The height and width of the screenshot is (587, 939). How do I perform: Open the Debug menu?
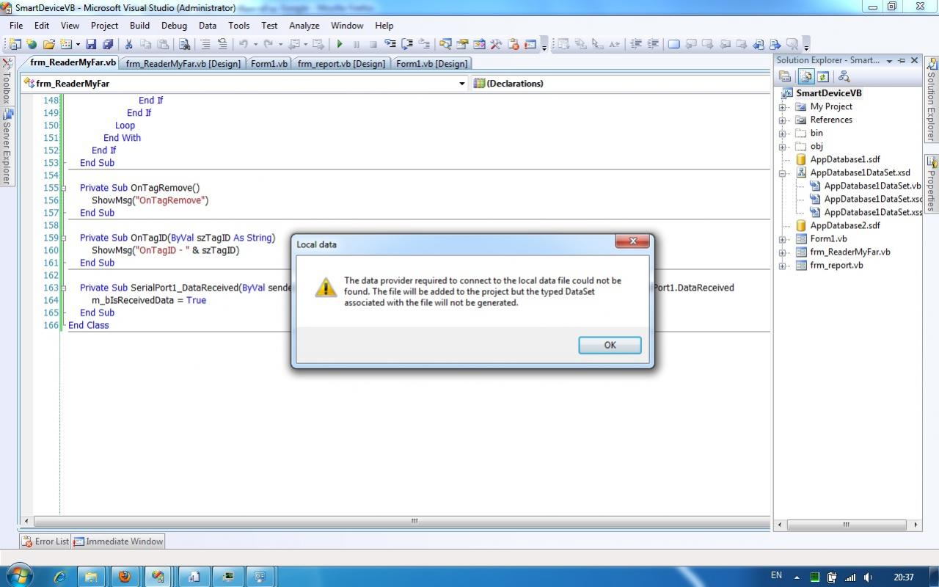(174, 25)
